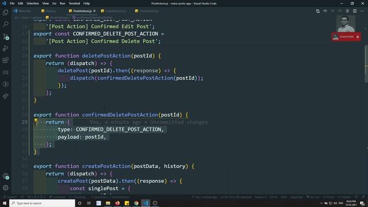The width and height of the screenshot is (368, 207).
Task: Click the CRLF end-of-line status item
Action: click(x=283, y=197)
